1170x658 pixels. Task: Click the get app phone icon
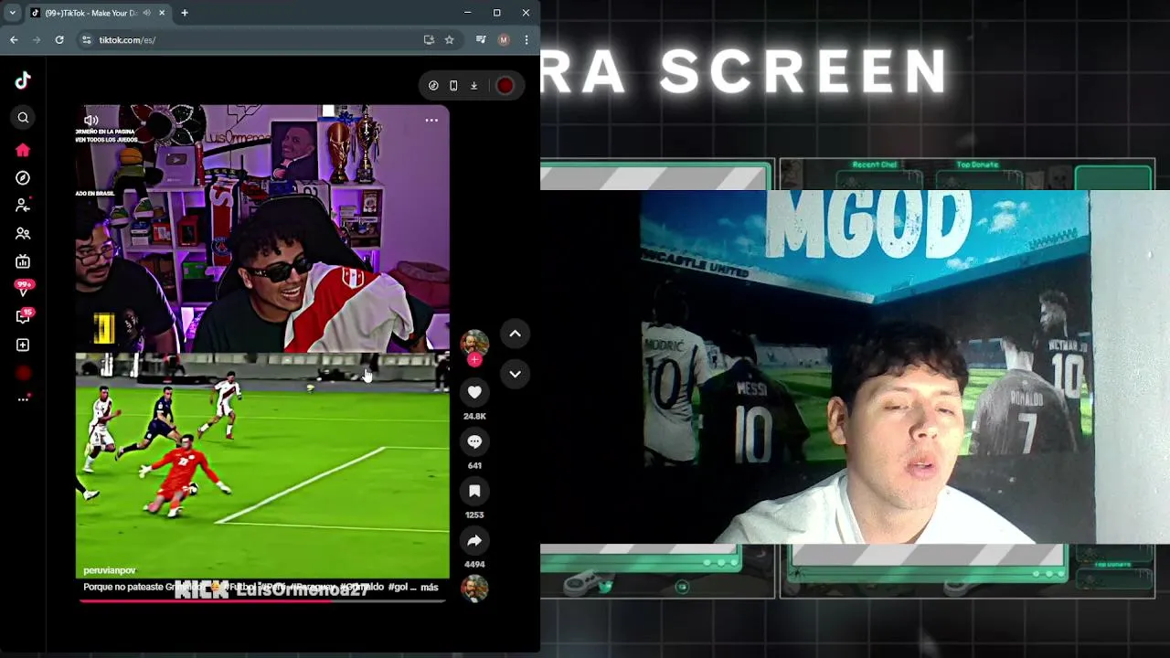(453, 86)
